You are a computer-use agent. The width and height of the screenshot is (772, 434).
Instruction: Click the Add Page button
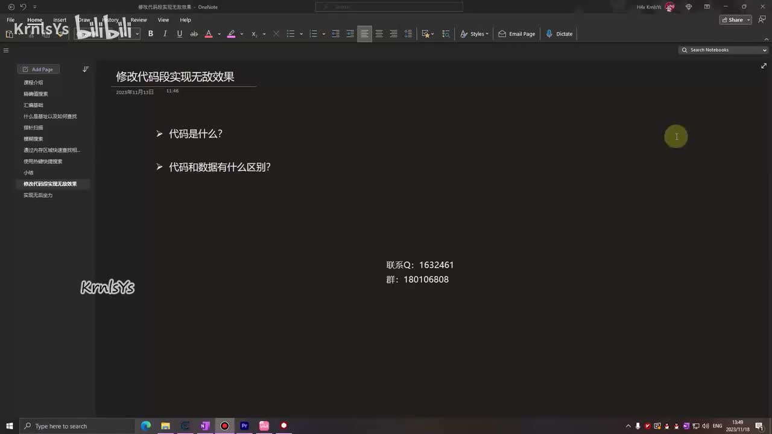(38, 69)
